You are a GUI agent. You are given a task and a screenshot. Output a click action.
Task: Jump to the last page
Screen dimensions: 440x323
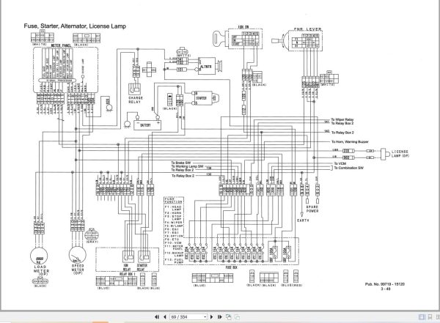pos(220,317)
